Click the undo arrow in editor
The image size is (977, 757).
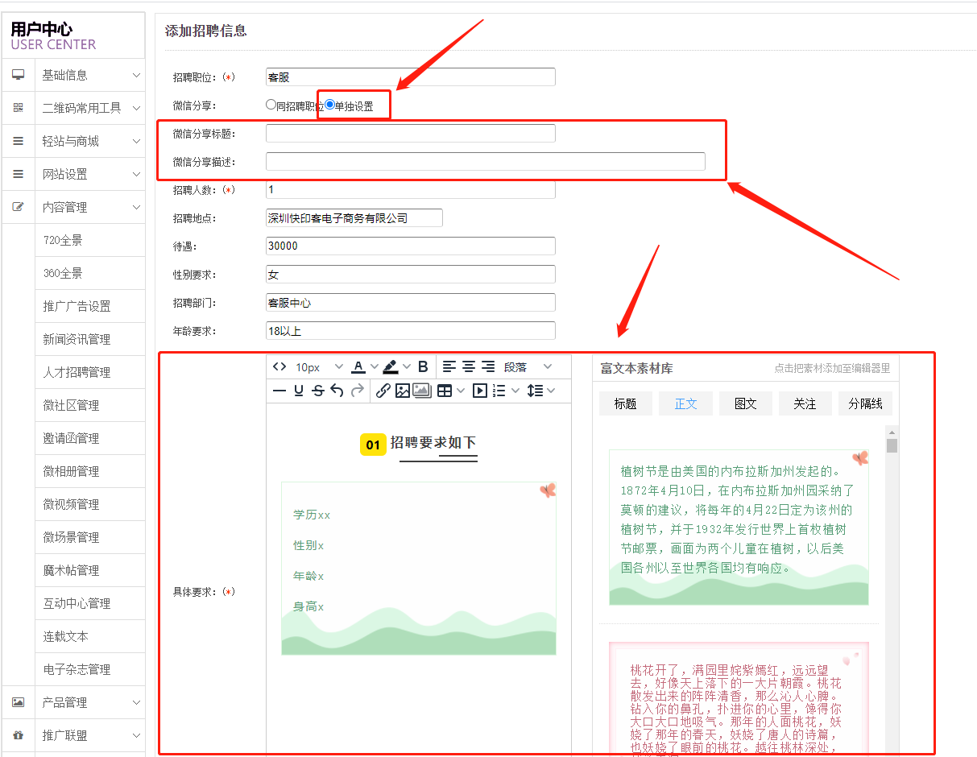pyautogui.click(x=337, y=391)
